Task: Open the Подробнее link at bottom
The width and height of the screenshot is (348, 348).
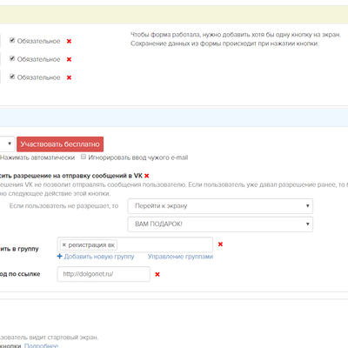Action: coord(41,345)
